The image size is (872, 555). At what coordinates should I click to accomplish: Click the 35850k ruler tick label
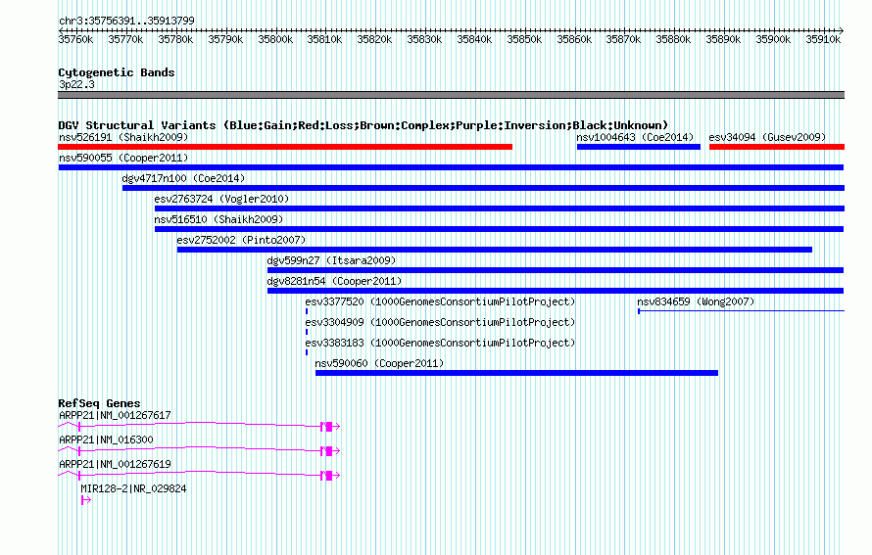click(x=524, y=39)
